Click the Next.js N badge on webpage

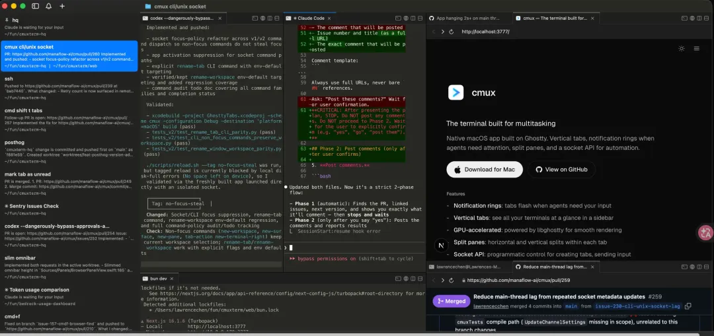441,245
